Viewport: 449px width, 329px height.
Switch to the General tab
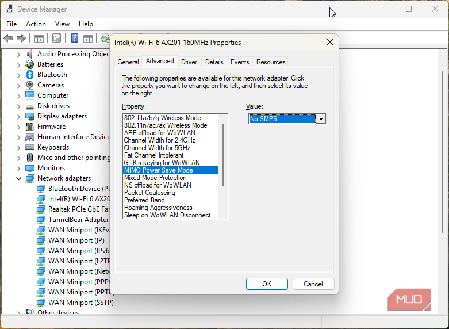(x=128, y=62)
